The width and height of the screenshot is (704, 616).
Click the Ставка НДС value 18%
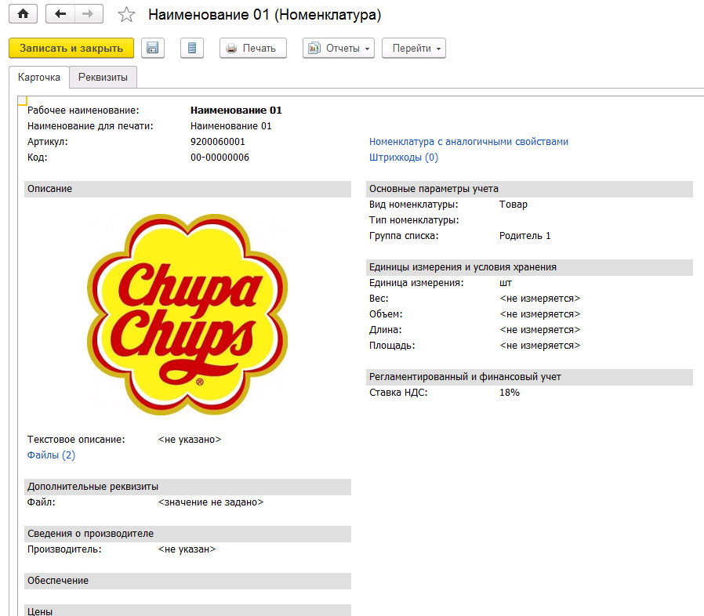click(509, 393)
